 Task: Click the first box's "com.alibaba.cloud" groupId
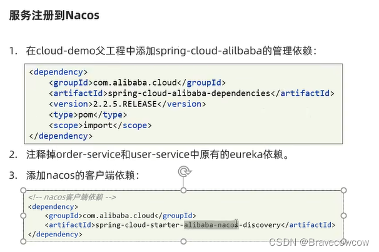point(135,83)
